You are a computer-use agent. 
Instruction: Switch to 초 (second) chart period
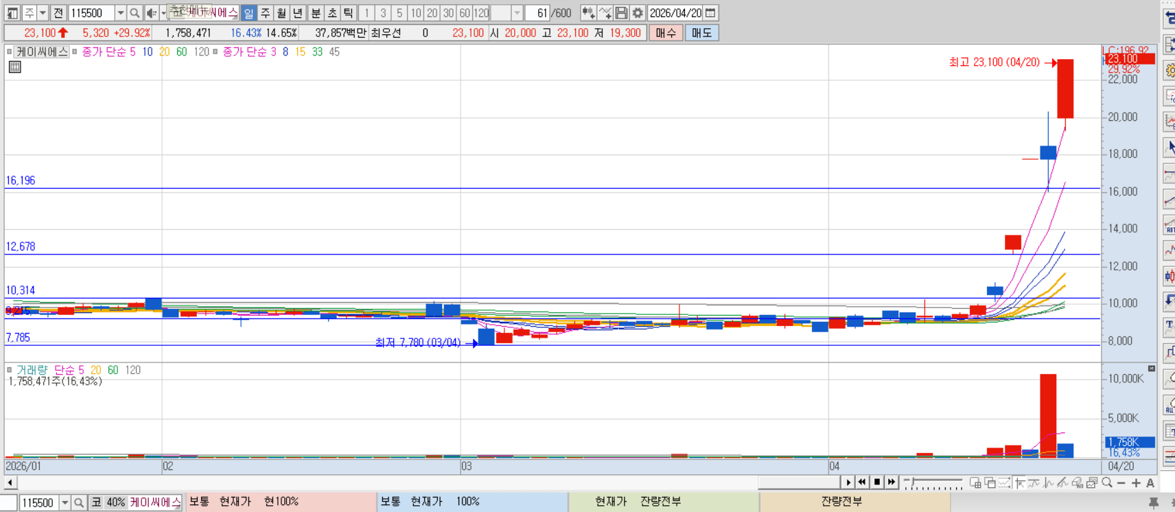click(332, 13)
